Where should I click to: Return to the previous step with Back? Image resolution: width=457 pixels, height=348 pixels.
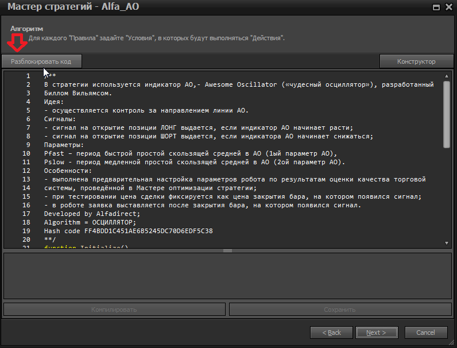pyautogui.click(x=331, y=332)
